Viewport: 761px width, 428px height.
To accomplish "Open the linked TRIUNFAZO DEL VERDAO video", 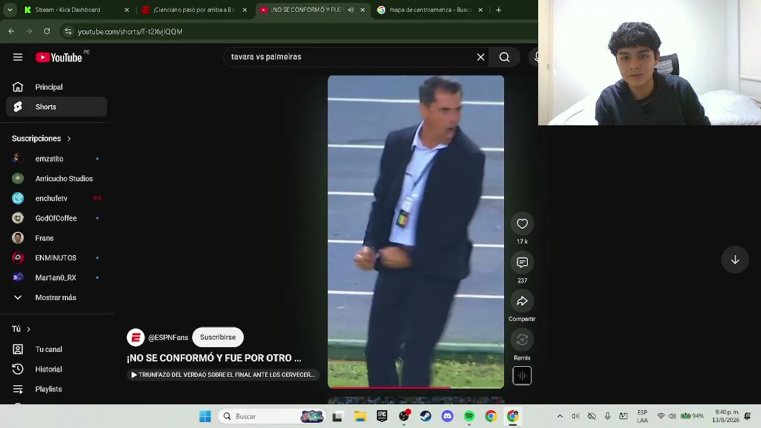I will (223, 375).
